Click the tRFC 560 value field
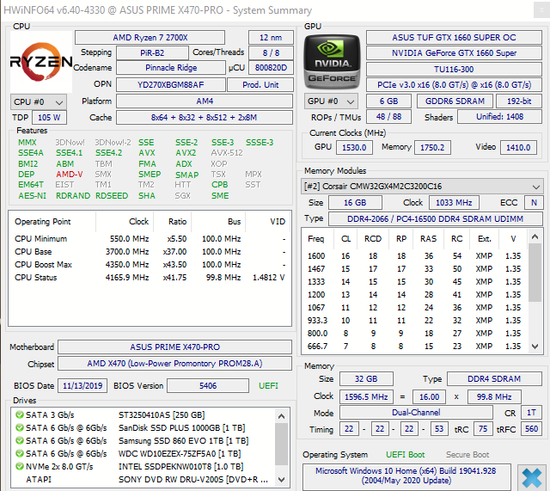Viewport: 550px width, 491px height. 531,429
